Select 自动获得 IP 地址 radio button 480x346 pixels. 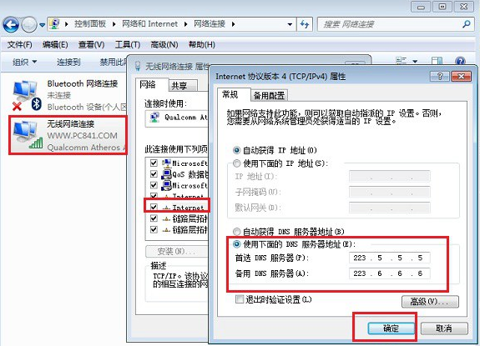tap(236, 150)
